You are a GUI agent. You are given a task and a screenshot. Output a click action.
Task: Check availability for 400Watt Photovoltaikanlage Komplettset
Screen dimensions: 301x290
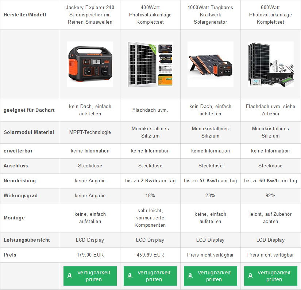[150, 276]
